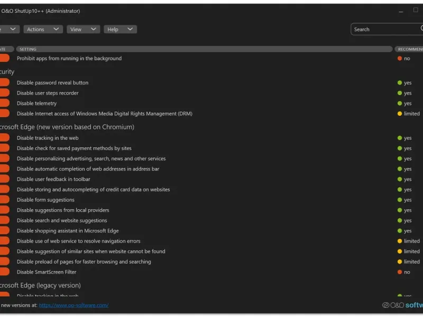Click 'limited' recommendation for preload of pages row
The width and height of the screenshot is (423, 317).
tap(409, 262)
